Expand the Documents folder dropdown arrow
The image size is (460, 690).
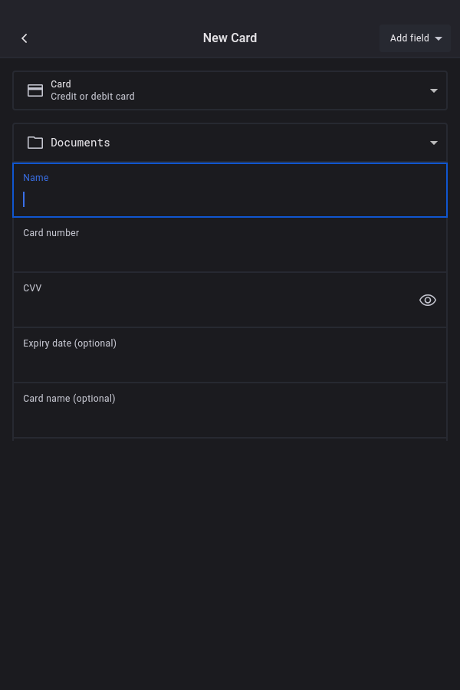point(434,143)
